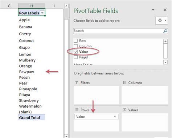172x138 pixels.
Task: Click the Columns area icon
Action: point(124,83)
